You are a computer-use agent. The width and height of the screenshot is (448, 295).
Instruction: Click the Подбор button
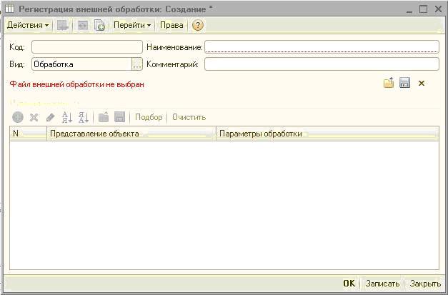tap(149, 117)
